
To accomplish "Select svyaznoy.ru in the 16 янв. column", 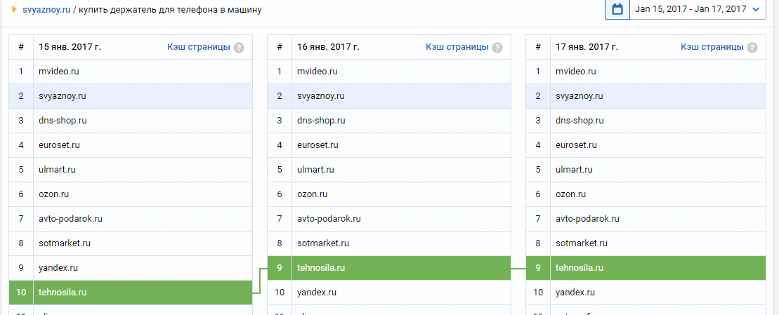I will point(321,96).
